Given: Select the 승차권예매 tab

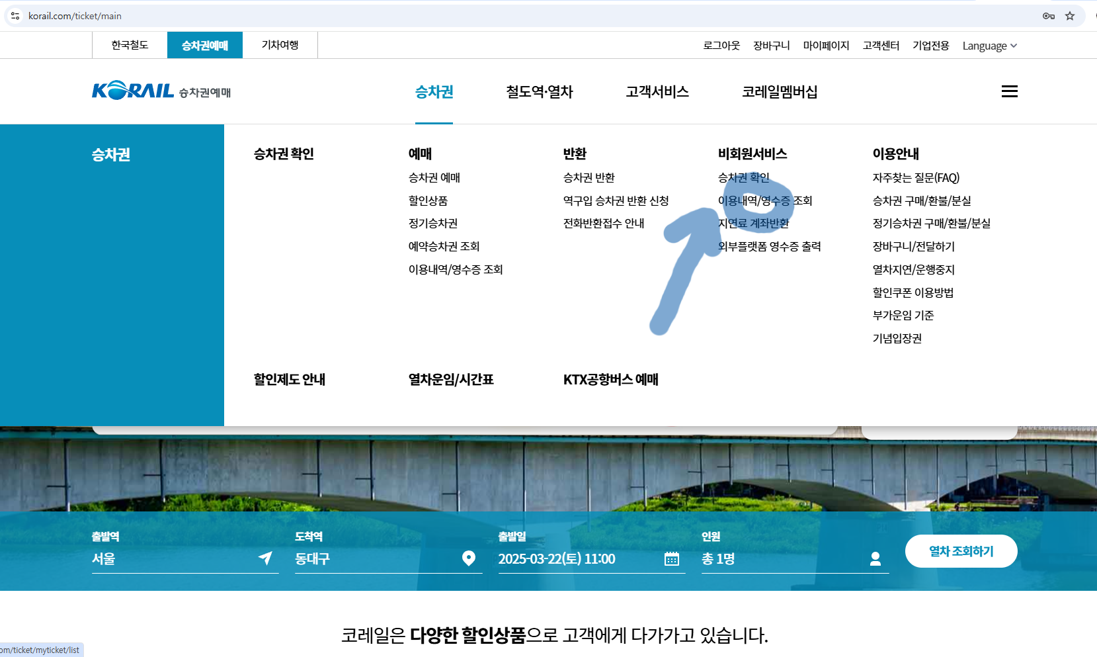Looking at the screenshot, I should 205,45.
